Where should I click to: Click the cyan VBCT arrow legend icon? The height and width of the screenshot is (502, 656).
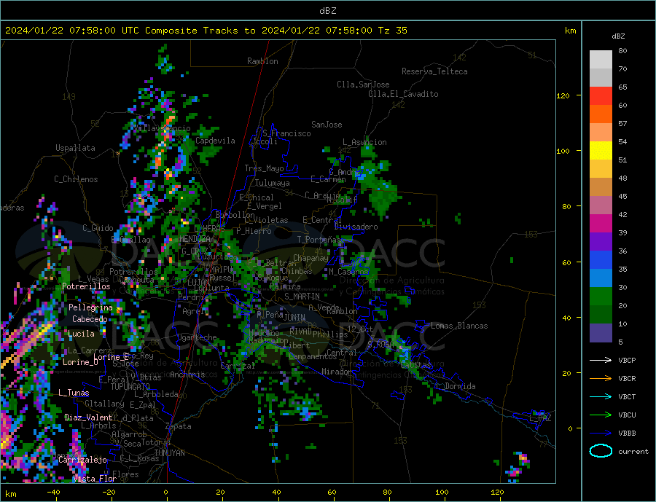point(601,396)
